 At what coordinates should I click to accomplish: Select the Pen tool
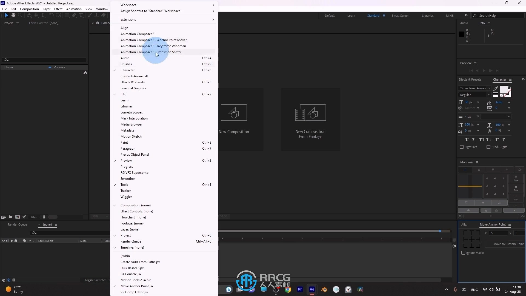[74, 15]
